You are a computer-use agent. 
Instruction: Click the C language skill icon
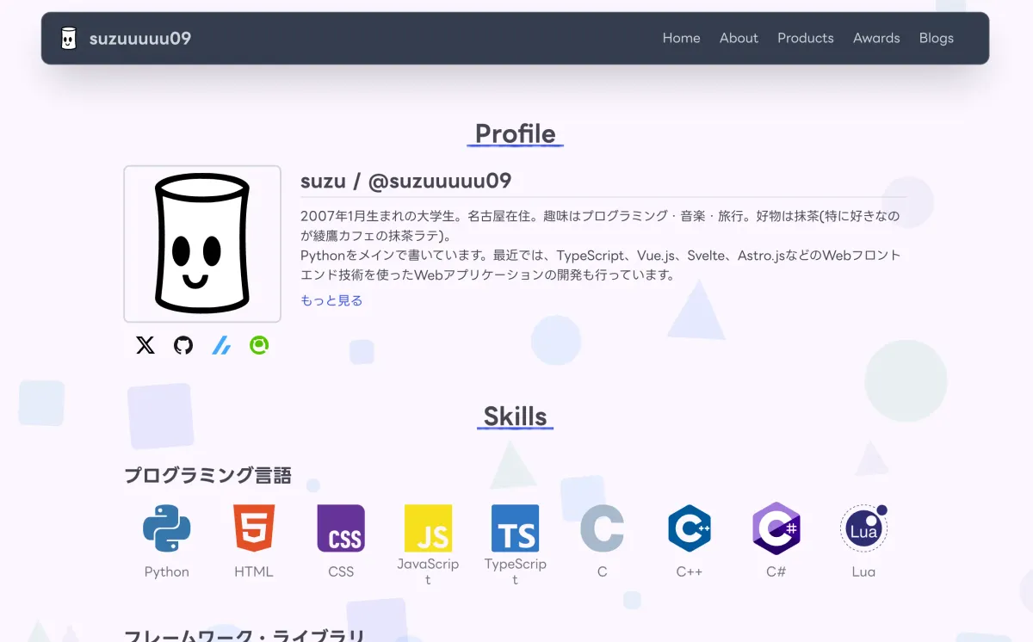tap(602, 528)
